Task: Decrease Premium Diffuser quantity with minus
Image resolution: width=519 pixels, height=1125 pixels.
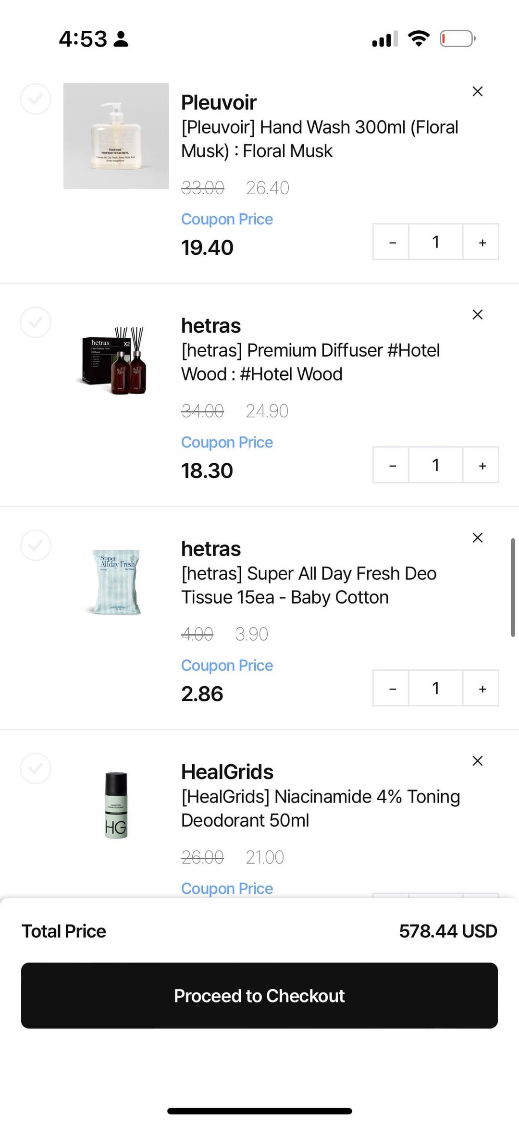Action: pyautogui.click(x=392, y=465)
